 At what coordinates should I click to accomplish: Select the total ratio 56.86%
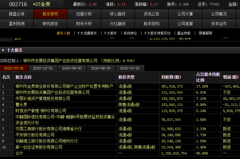pyautogui.click(x=202, y=153)
